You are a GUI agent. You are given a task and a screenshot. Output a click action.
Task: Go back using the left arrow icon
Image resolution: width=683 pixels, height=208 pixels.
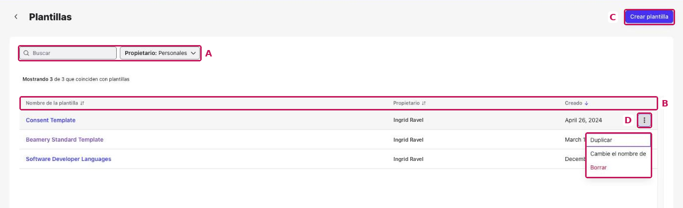tap(16, 17)
